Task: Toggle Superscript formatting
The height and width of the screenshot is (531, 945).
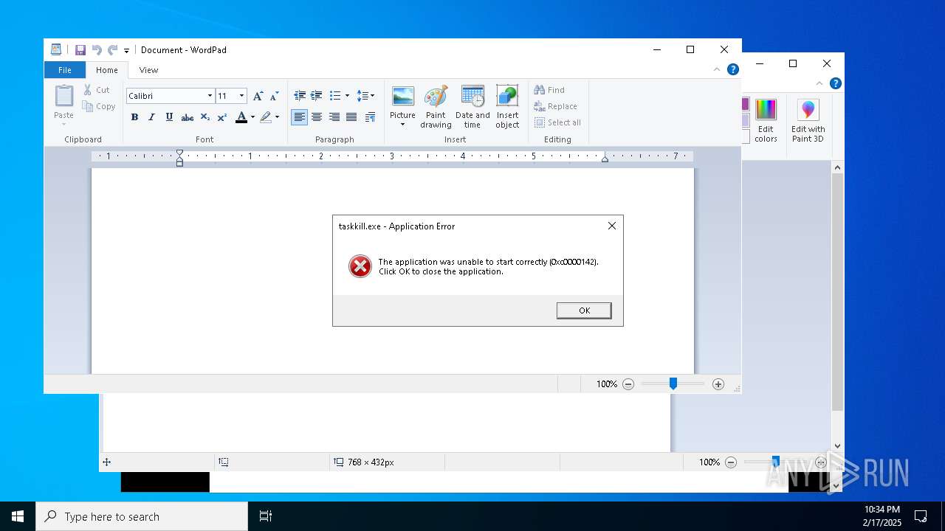Action: [221, 117]
